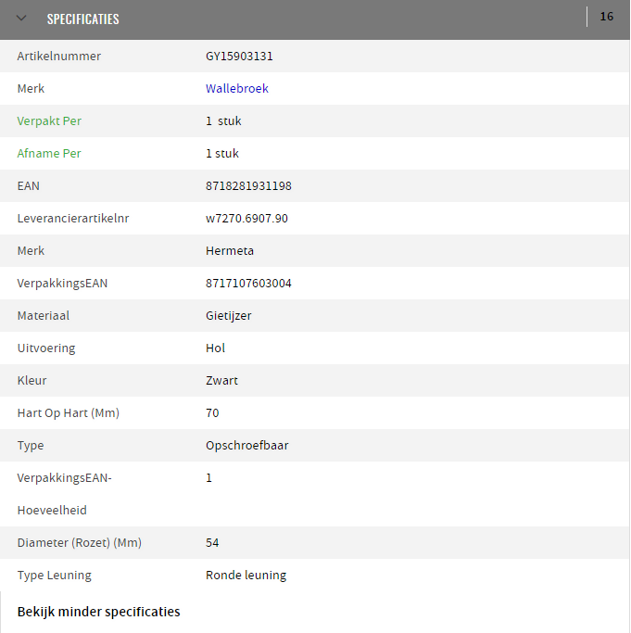Click the Hermeta brand value
The image size is (631, 633).
[x=230, y=250]
